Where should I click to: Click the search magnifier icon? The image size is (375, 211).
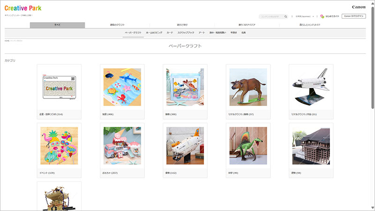click(285, 16)
